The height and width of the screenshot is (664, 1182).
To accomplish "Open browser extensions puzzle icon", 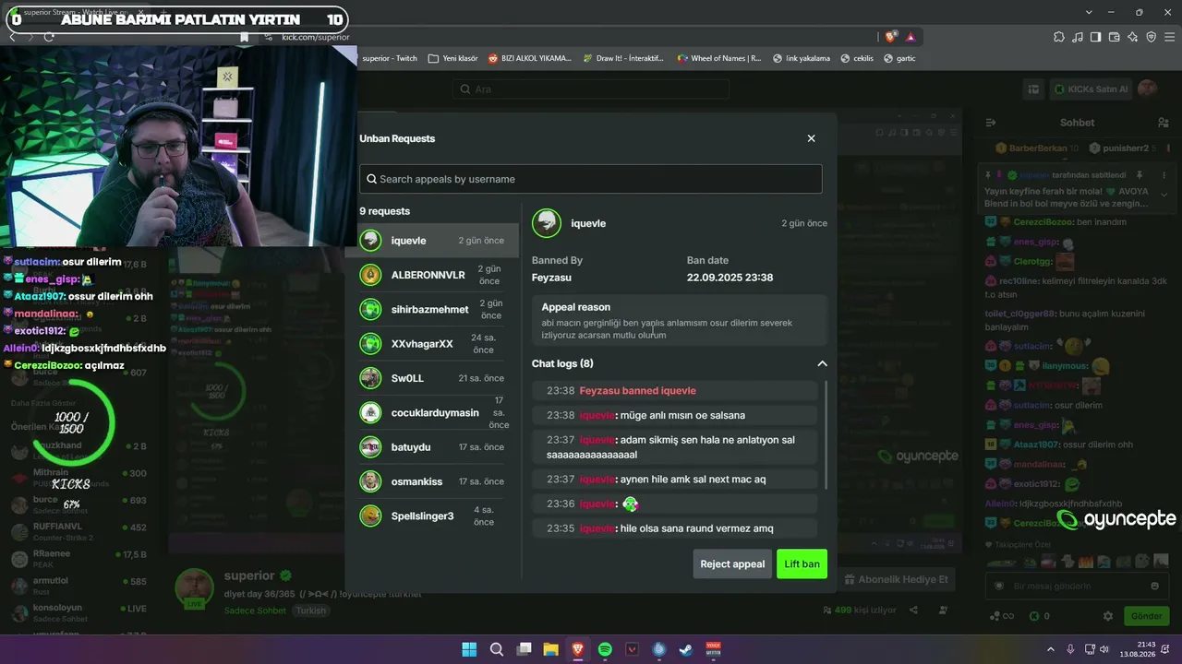I will point(1058,37).
